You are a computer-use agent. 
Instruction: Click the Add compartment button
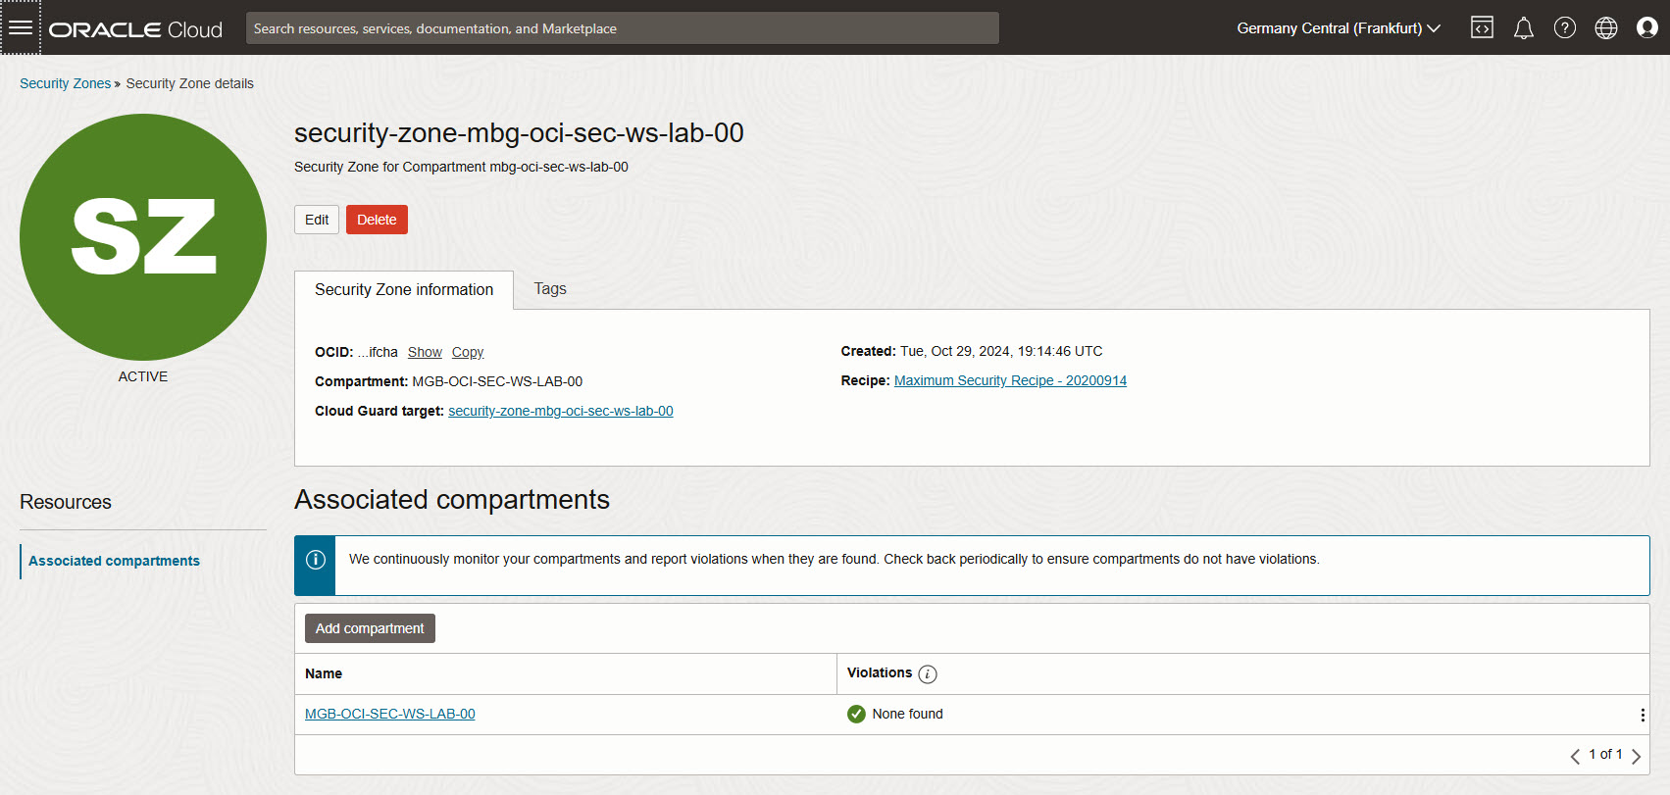(370, 628)
